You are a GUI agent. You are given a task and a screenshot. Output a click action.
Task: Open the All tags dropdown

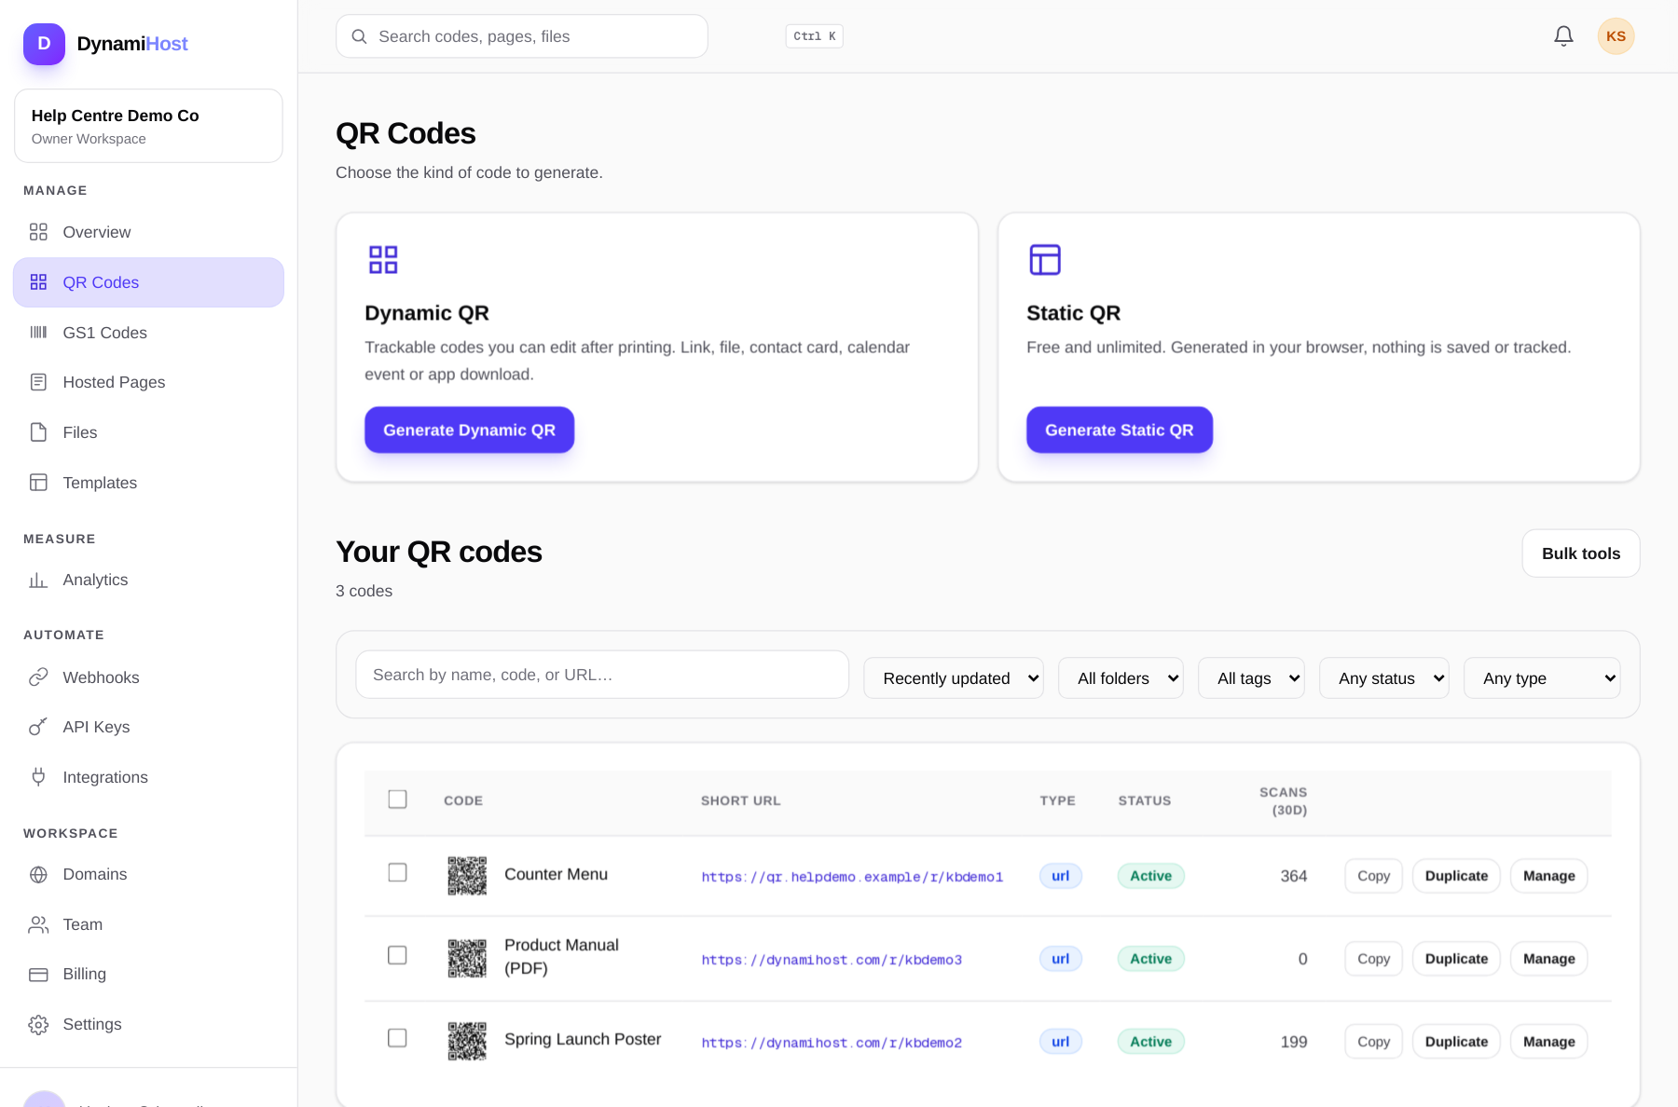1251,678
